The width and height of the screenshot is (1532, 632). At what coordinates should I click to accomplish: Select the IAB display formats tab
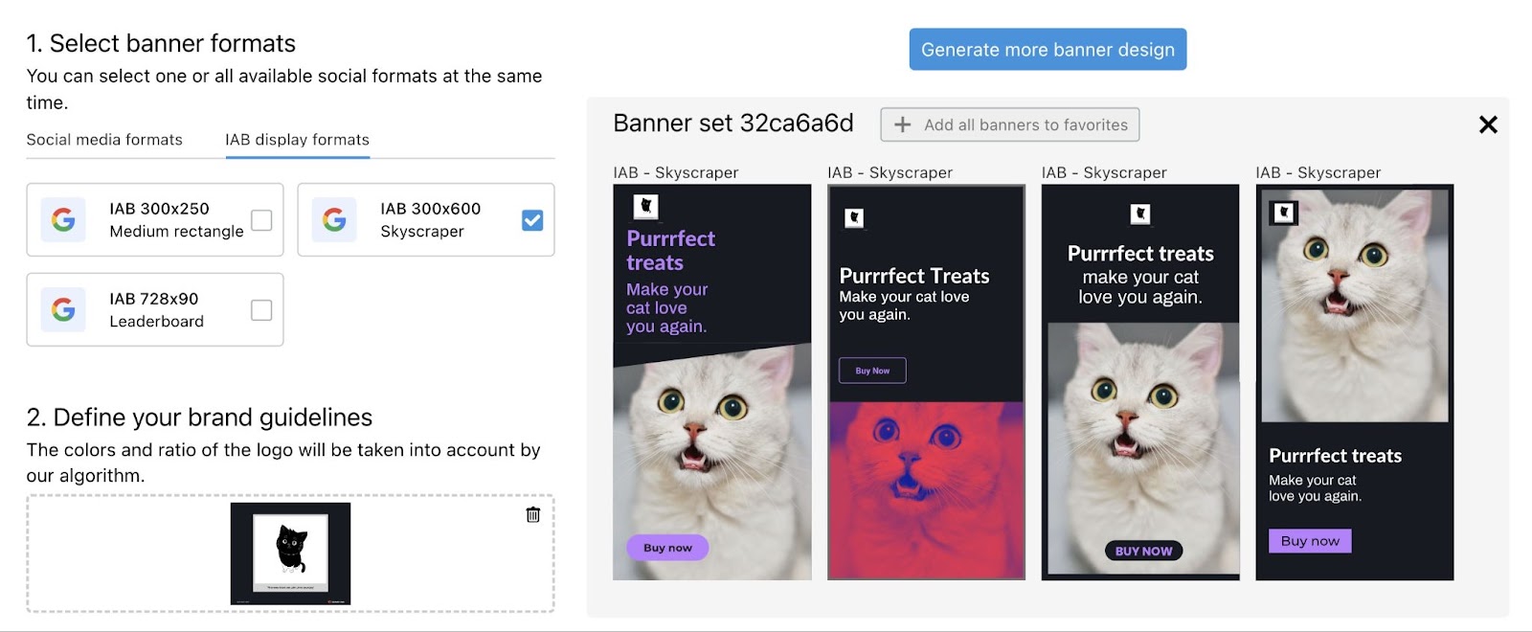(x=297, y=140)
